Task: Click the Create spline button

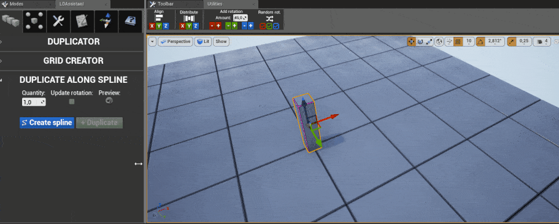Action: click(47, 123)
